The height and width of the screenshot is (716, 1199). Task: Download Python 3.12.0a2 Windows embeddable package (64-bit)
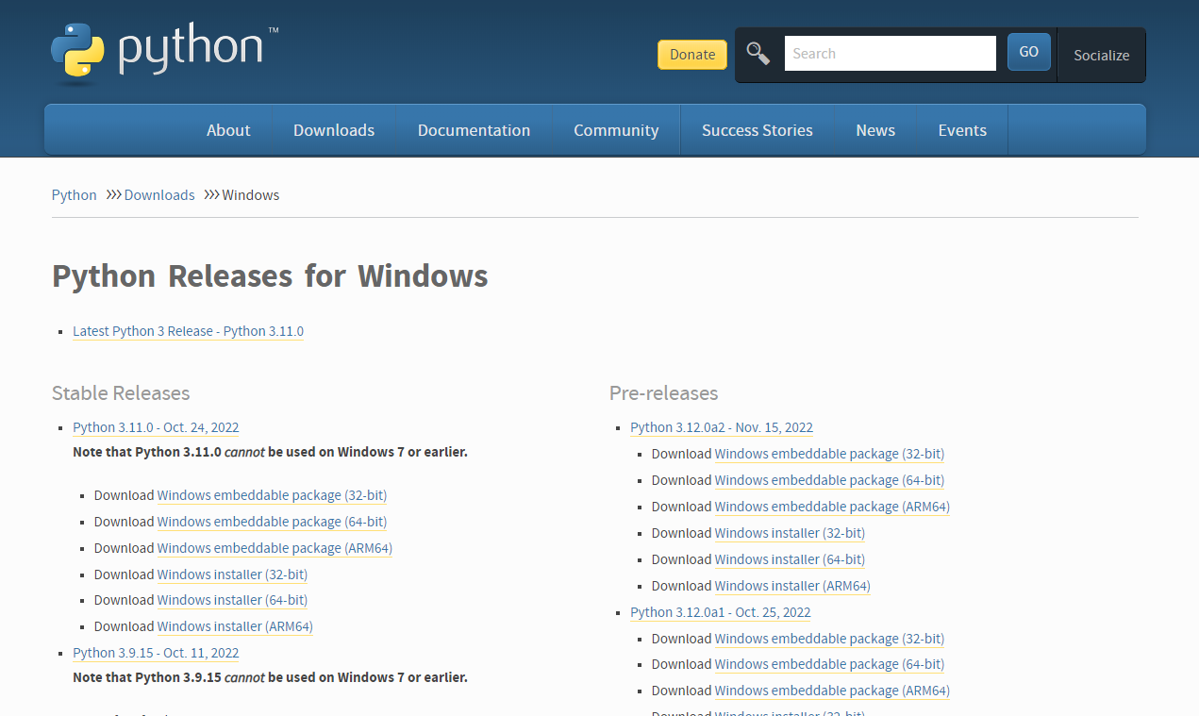point(829,480)
